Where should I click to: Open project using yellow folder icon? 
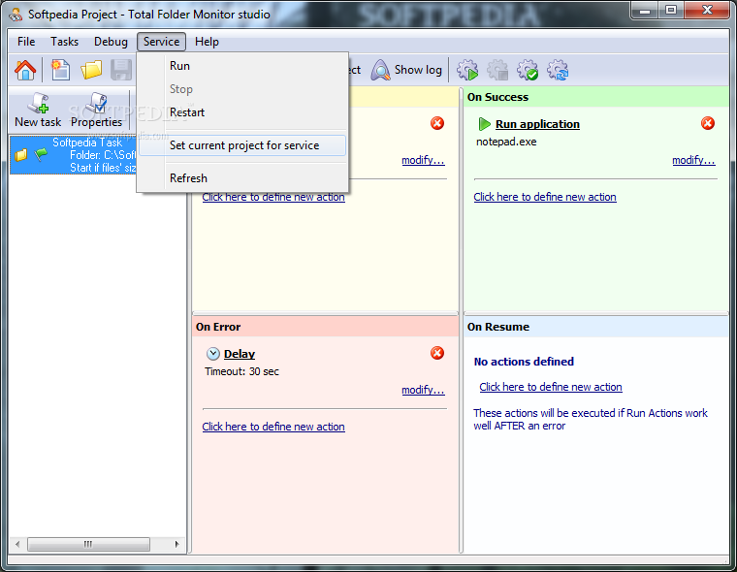[91, 70]
